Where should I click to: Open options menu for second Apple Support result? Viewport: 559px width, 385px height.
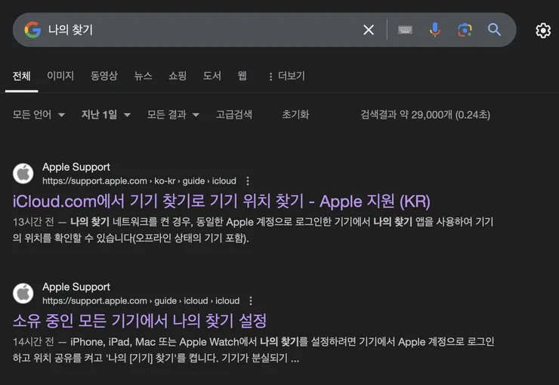[251, 300]
